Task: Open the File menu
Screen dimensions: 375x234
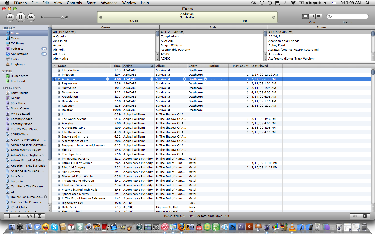Action: [34, 3]
